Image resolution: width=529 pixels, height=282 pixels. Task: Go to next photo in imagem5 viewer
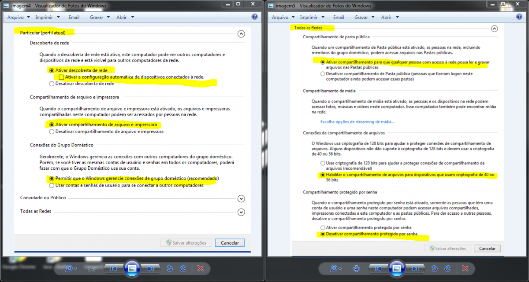pos(415,268)
